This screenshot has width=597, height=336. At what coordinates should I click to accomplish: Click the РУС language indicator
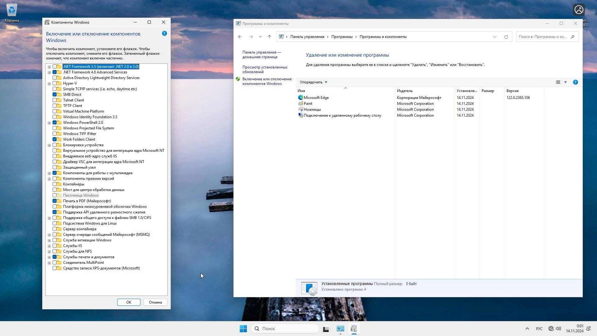pos(539,329)
